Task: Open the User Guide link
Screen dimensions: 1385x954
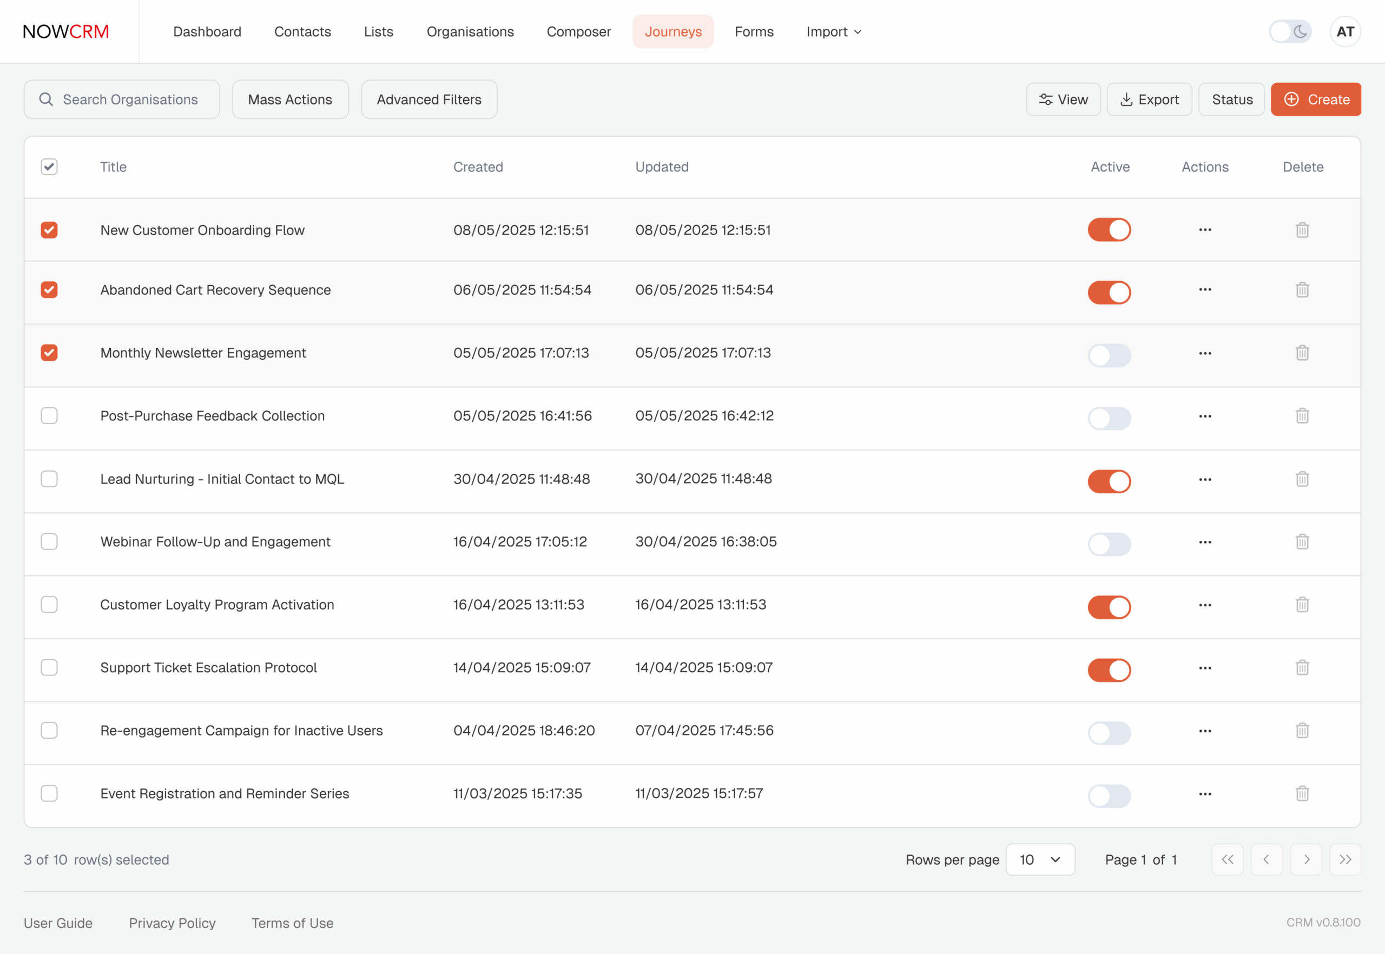Action: [x=58, y=923]
